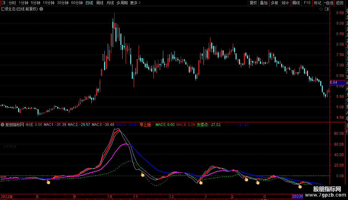The image size is (348, 200).
Task: Click the hand signal marker in late December
Action: point(200,182)
